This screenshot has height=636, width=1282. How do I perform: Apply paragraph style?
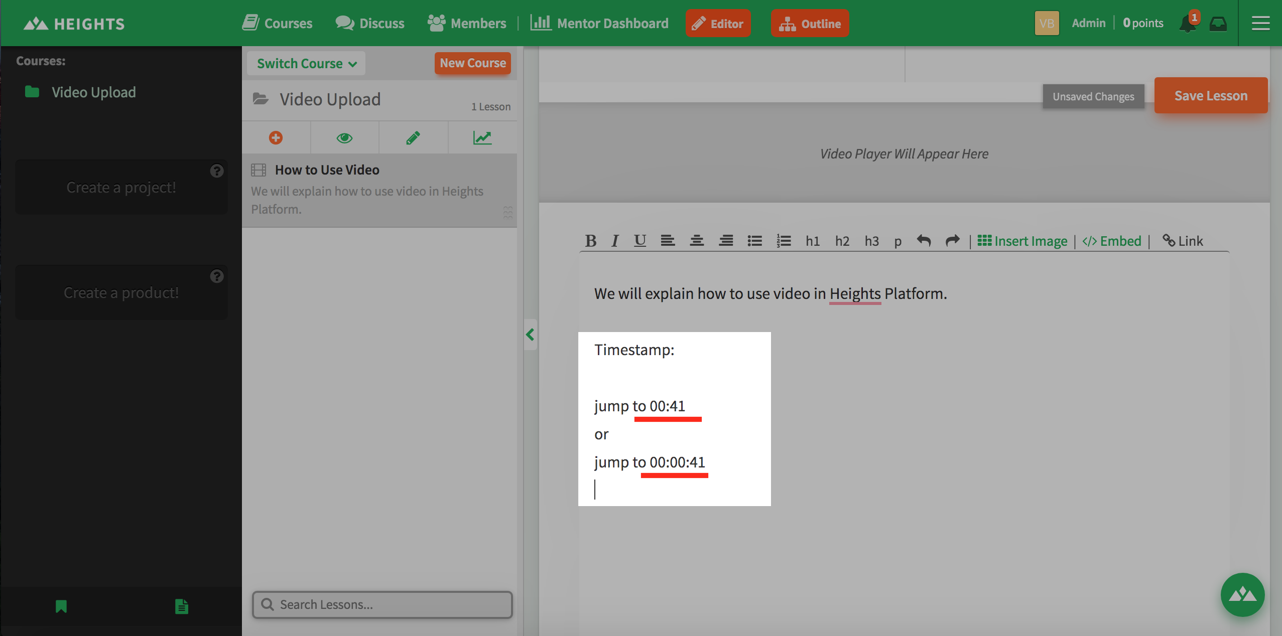click(x=898, y=242)
